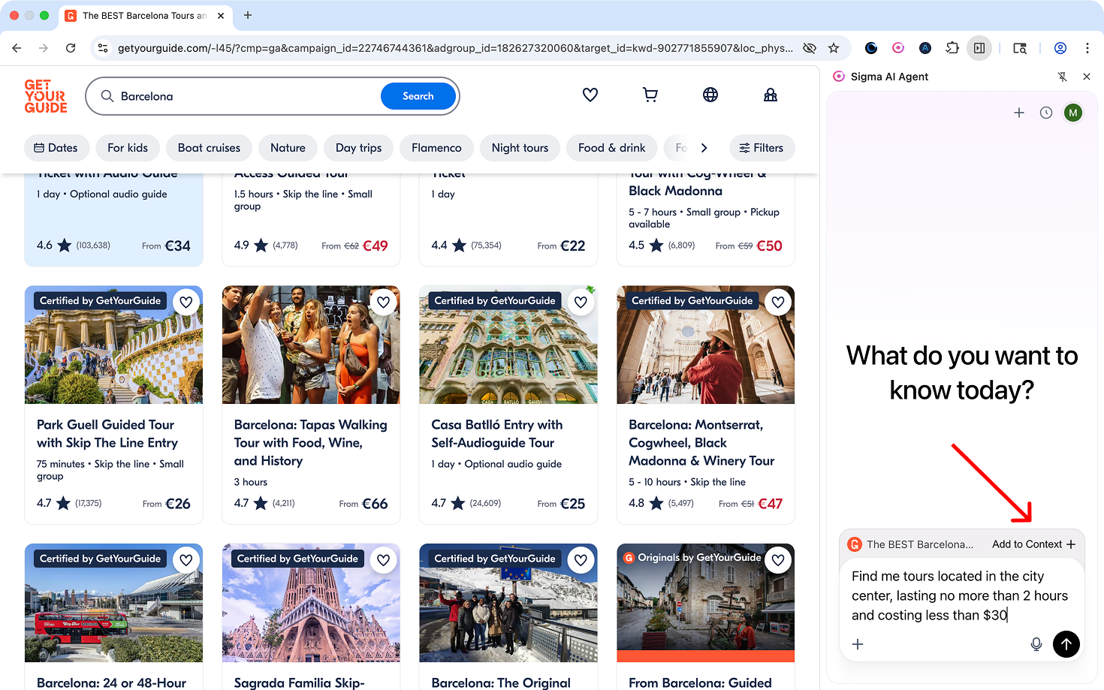Add an attachment with the plus icon below the prompt
The image size is (1104, 690).
[x=858, y=643]
